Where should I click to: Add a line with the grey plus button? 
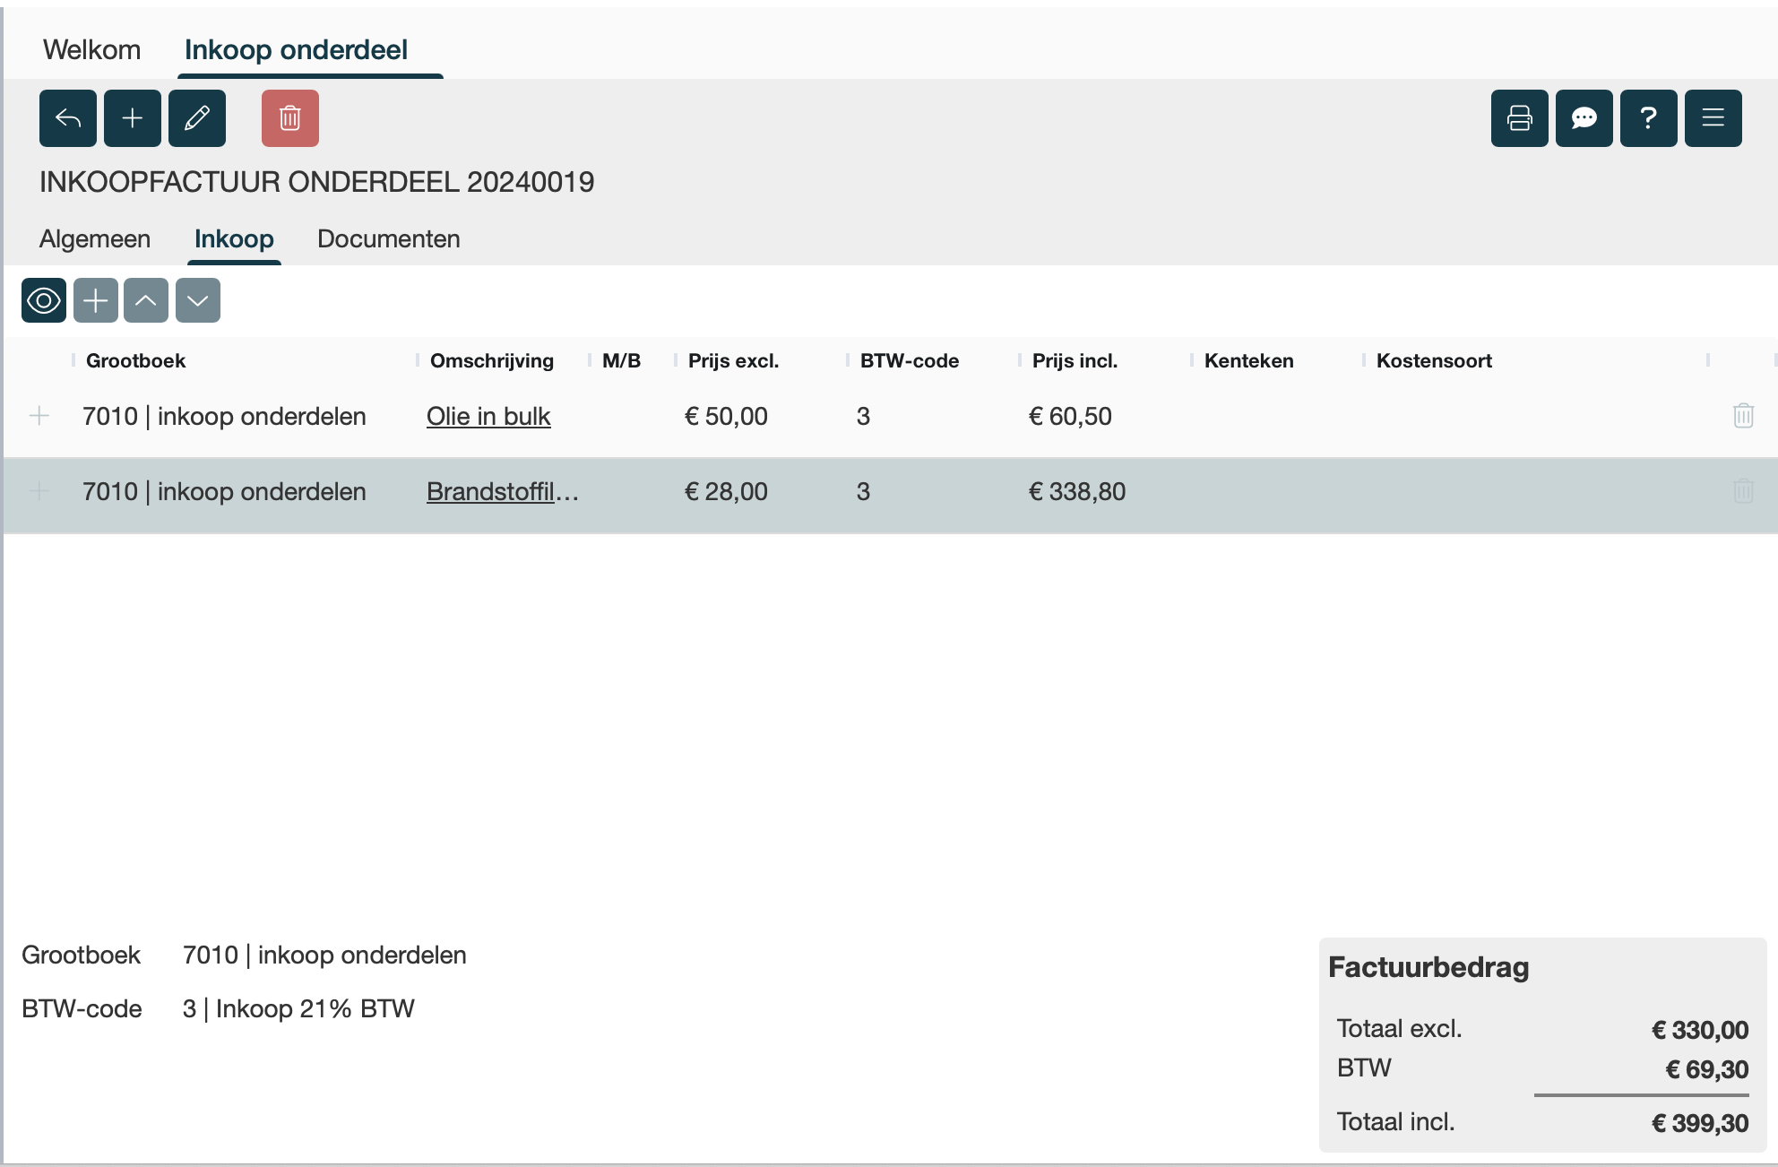tap(96, 300)
